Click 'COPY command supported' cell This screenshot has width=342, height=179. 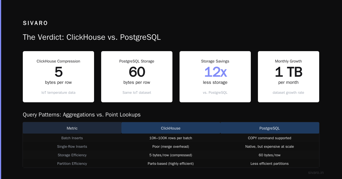[270, 138]
